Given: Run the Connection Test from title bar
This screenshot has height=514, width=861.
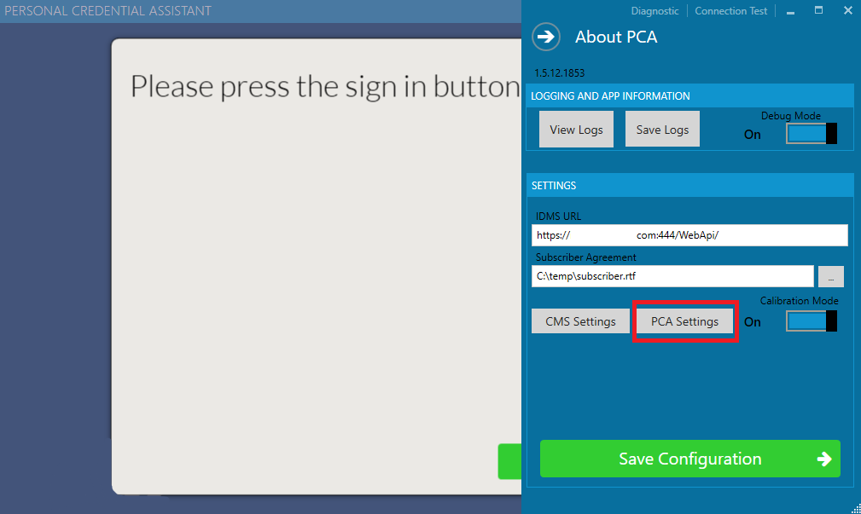Looking at the screenshot, I should point(730,11).
